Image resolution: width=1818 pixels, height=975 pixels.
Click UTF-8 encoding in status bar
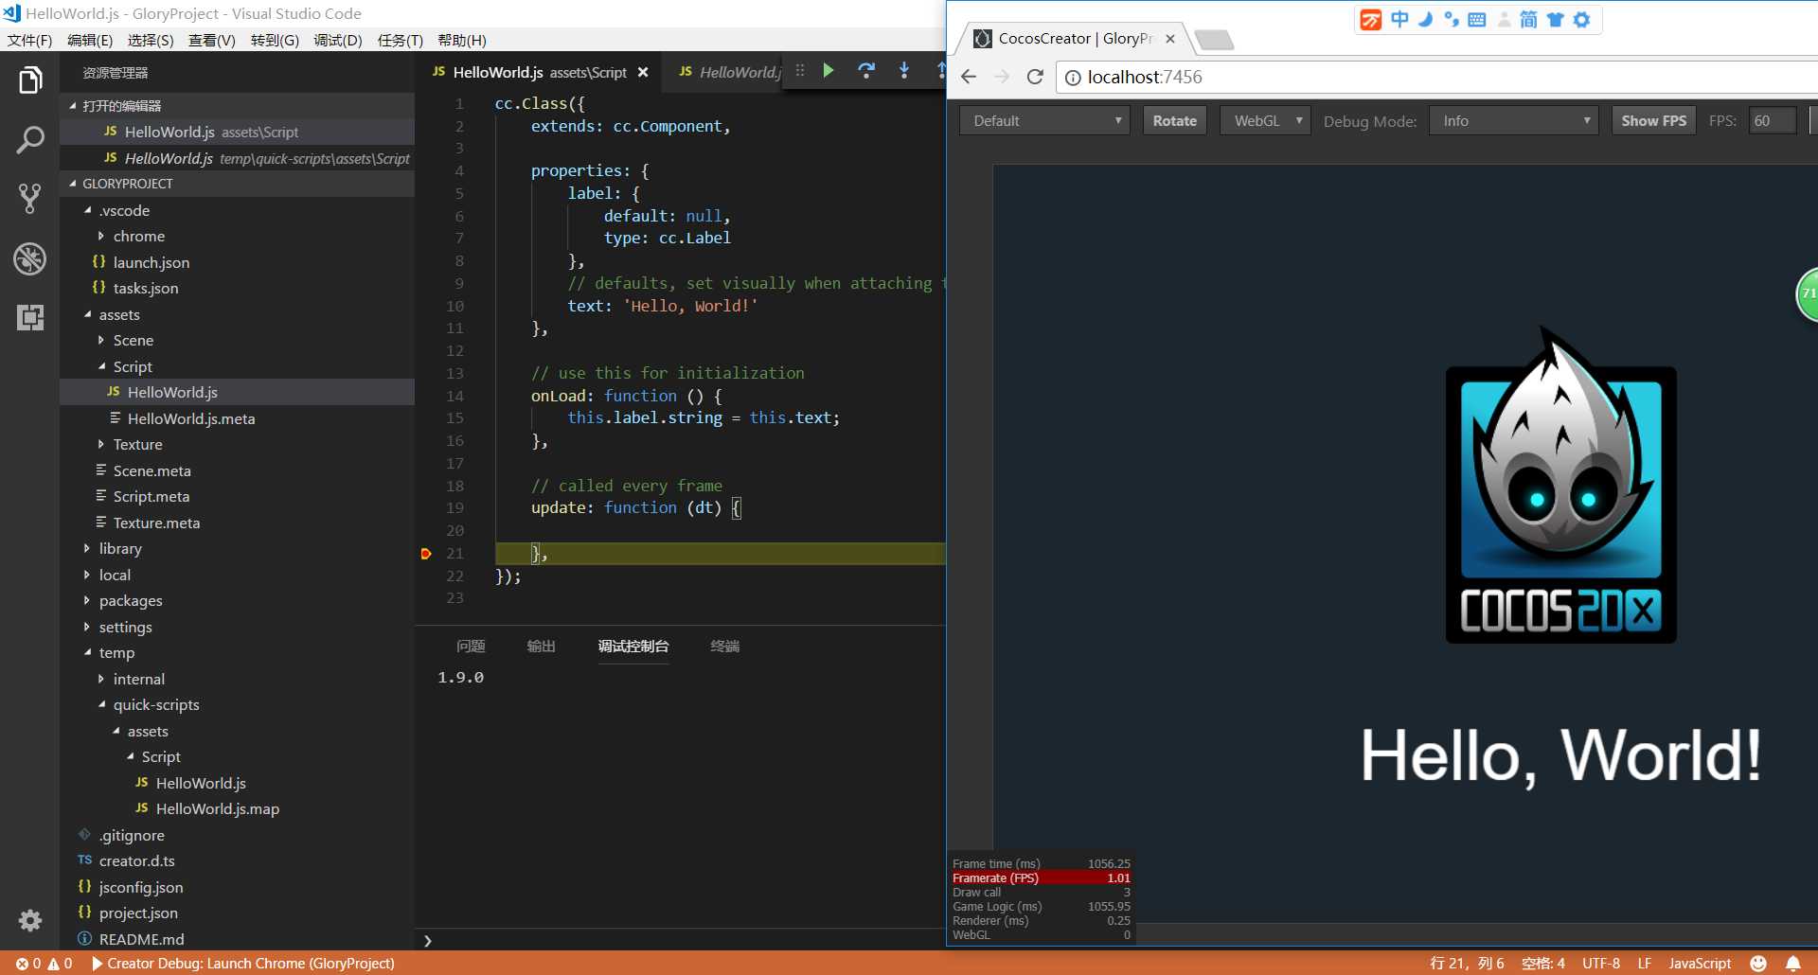[x=1601, y=964]
